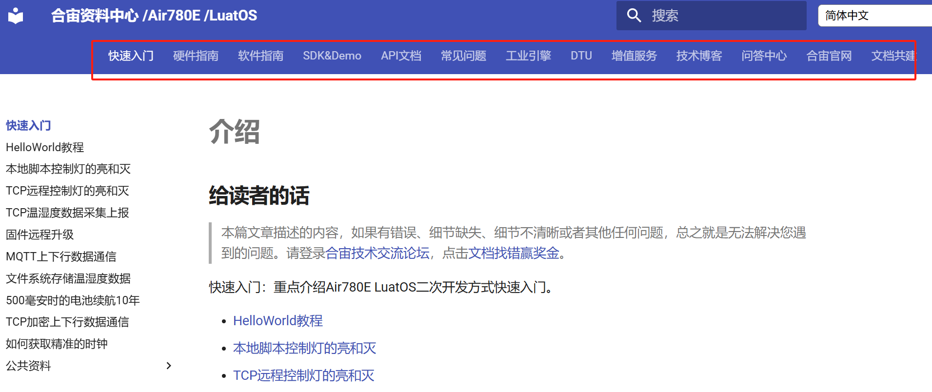Open 如何获取精准的时钟 sidebar item
The width and height of the screenshot is (932, 392).
pyautogui.click(x=57, y=344)
